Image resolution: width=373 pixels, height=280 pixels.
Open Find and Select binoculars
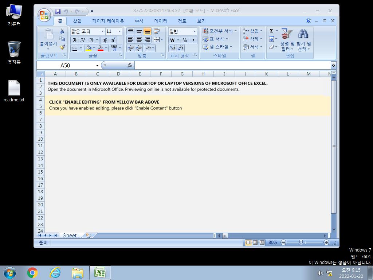pos(304,40)
